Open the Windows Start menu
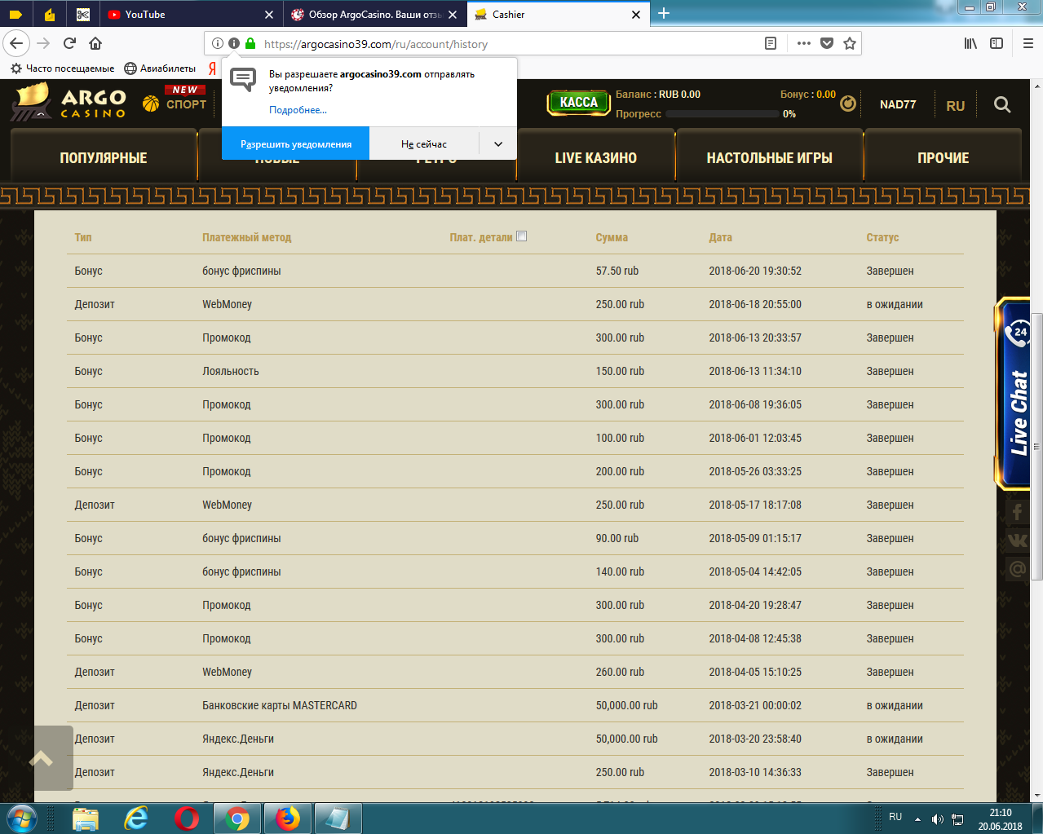This screenshot has width=1043, height=834. point(21,818)
